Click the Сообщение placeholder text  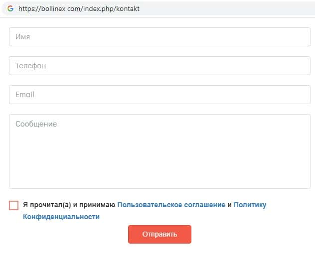(36, 124)
